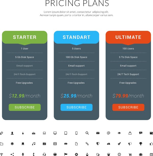Click the eye view icon

[119, 133]
